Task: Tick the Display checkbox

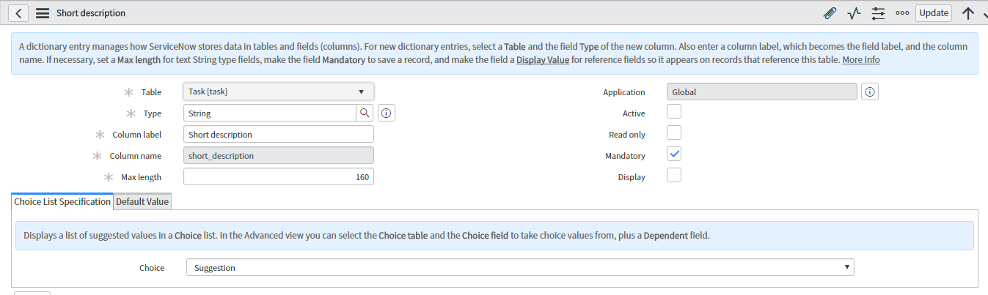Action: [674, 176]
